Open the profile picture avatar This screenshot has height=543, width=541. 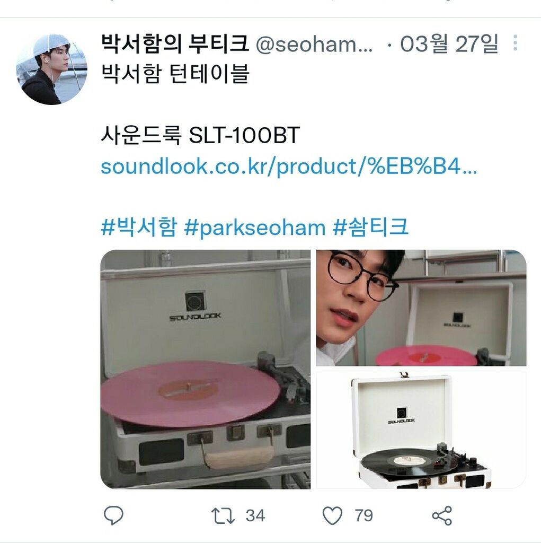pos(51,69)
